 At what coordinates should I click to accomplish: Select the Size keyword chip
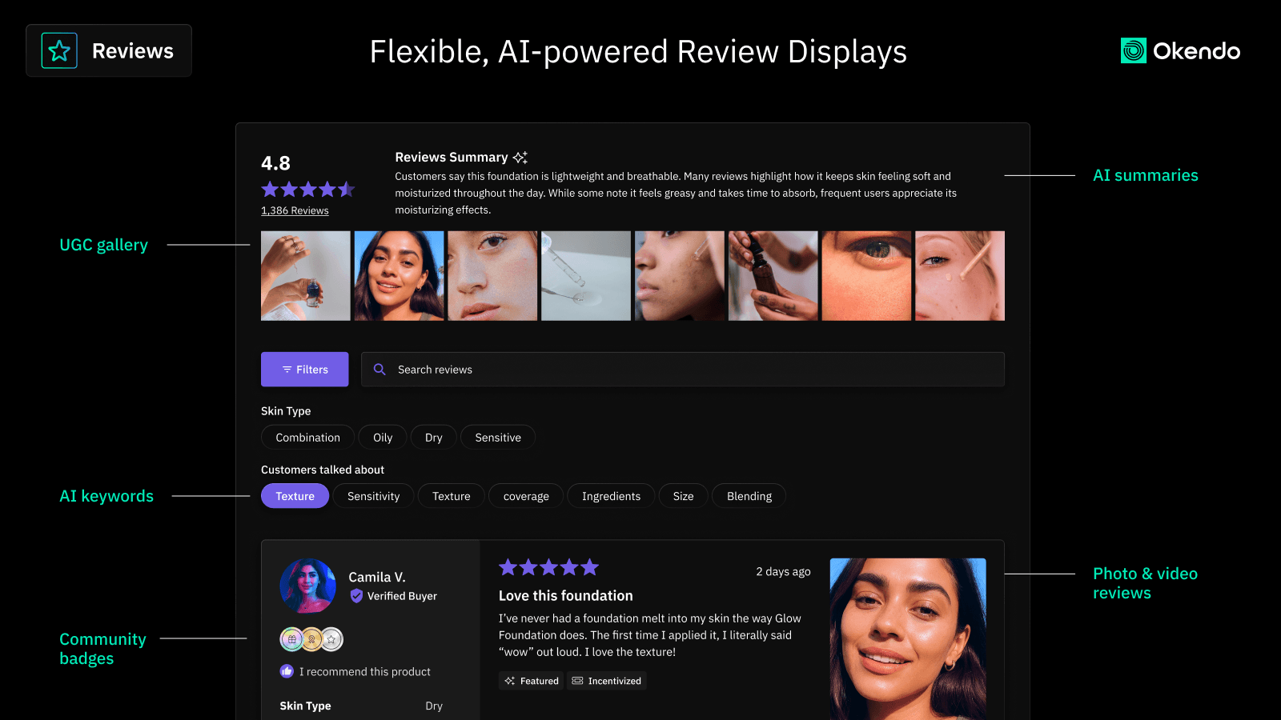pyautogui.click(x=683, y=496)
